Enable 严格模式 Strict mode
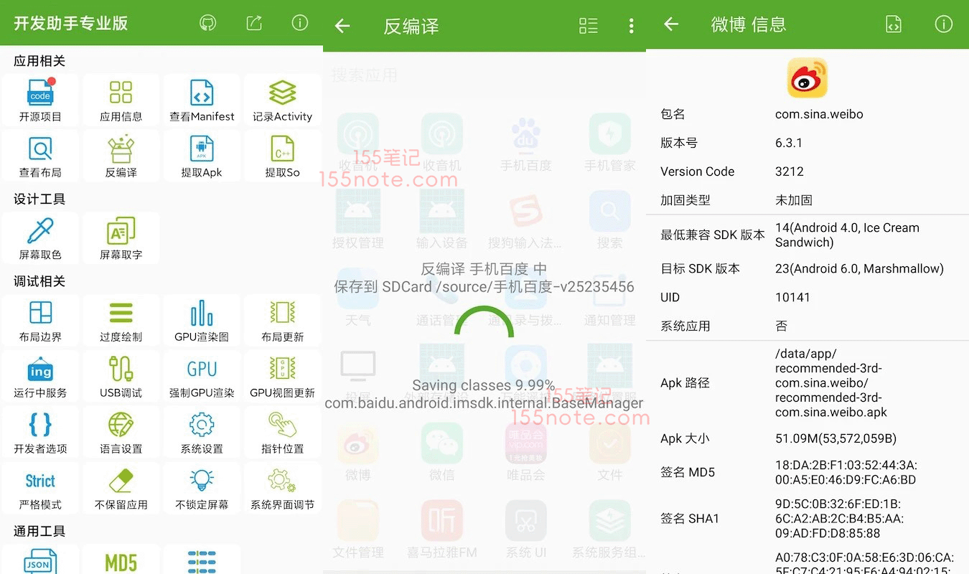Image resolution: width=969 pixels, height=574 pixels. point(40,488)
